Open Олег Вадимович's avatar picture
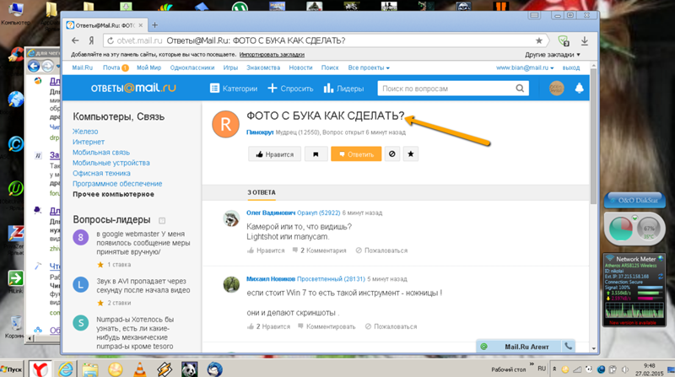Image resolution: width=675 pixels, height=377 pixels. 231,218
